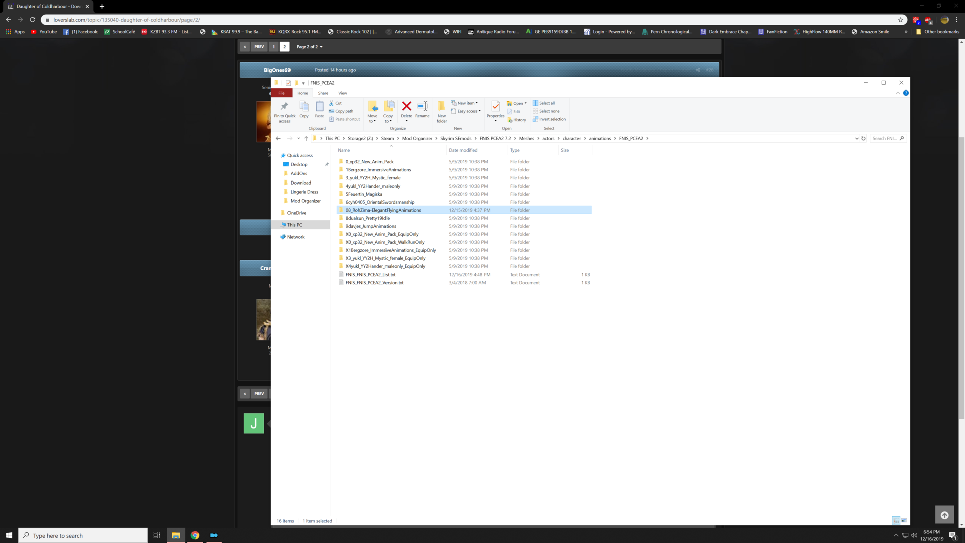Click the Edit item in Open group
The width and height of the screenshot is (965, 543).
(514, 112)
